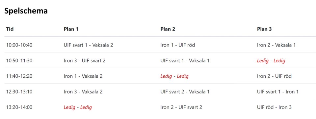Viewport: 316px width, 119px height.
Task: Click red Ledig - Ledig in 11:40-12:20 row
Action: click(174, 76)
